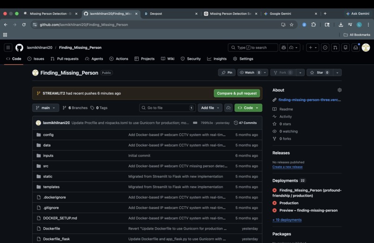Open the Copilot cloud icon beside Add file

[228, 108]
